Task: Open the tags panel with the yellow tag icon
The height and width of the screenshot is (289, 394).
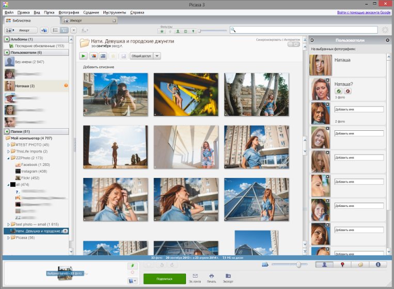Action: pos(360,265)
